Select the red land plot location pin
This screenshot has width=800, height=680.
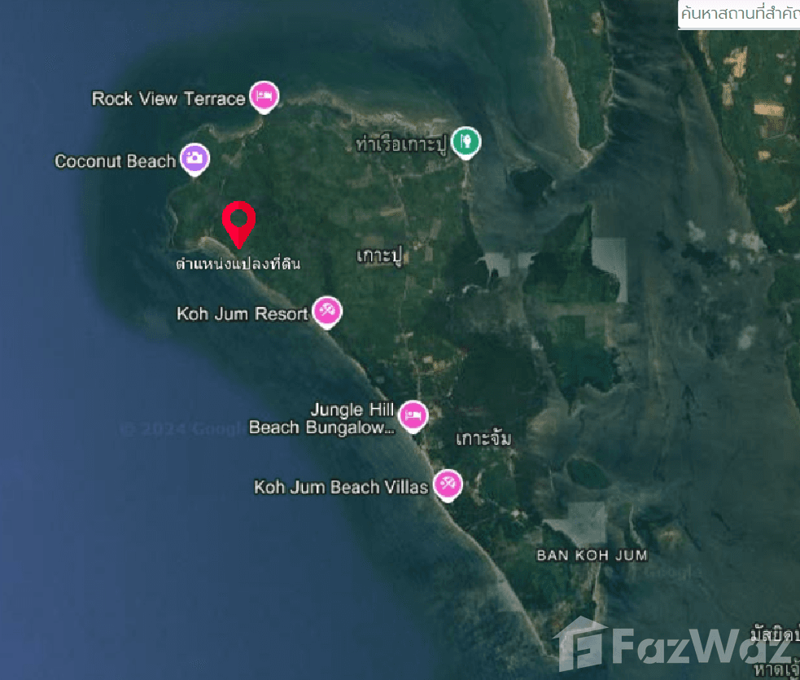coord(238,224)
